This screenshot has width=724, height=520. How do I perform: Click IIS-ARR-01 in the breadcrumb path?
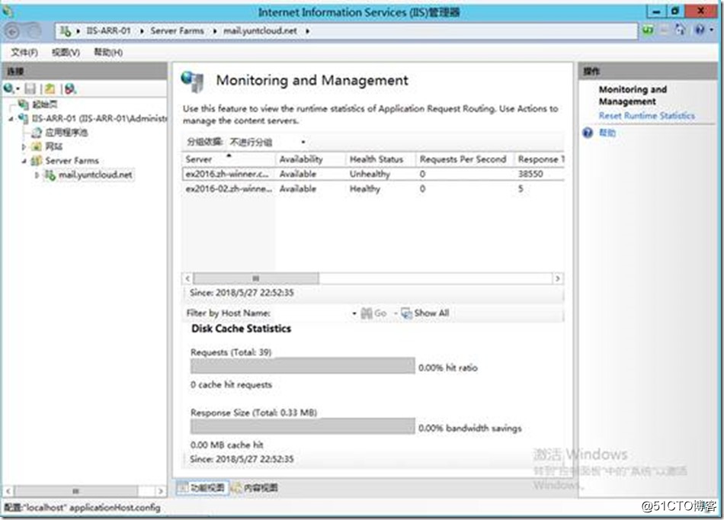pos(108,31)
